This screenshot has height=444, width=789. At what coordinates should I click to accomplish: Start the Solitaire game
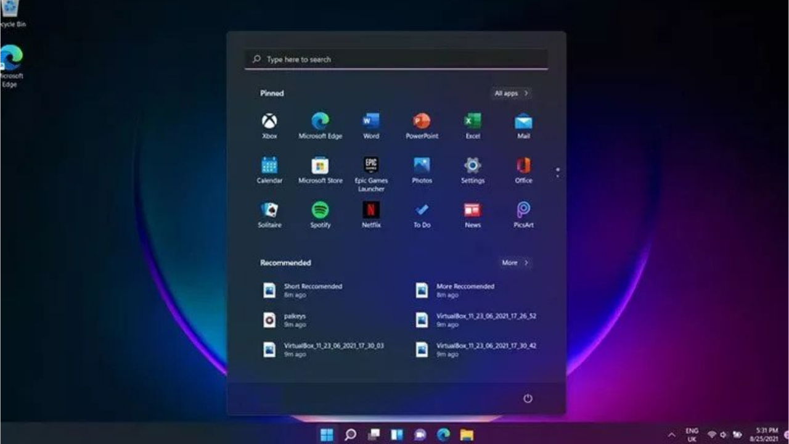(x=269, y=215)
